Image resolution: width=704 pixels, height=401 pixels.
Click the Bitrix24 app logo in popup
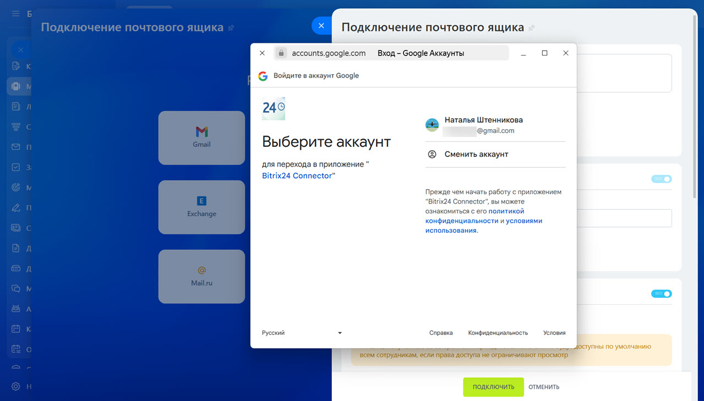tap(274, 108)
